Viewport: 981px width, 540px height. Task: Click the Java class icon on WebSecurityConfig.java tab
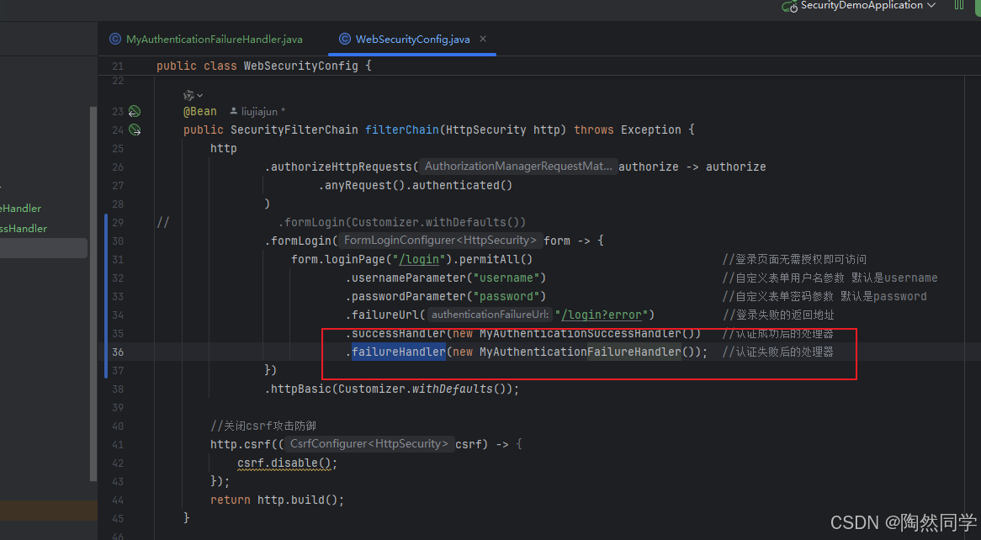click(x=343, y=39)
